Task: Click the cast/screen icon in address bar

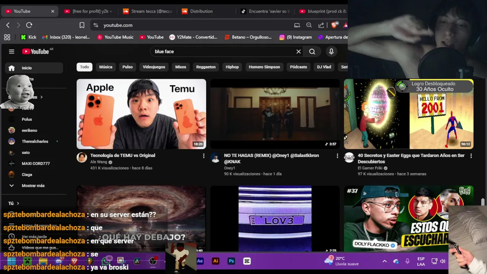Action: [297, 25]
